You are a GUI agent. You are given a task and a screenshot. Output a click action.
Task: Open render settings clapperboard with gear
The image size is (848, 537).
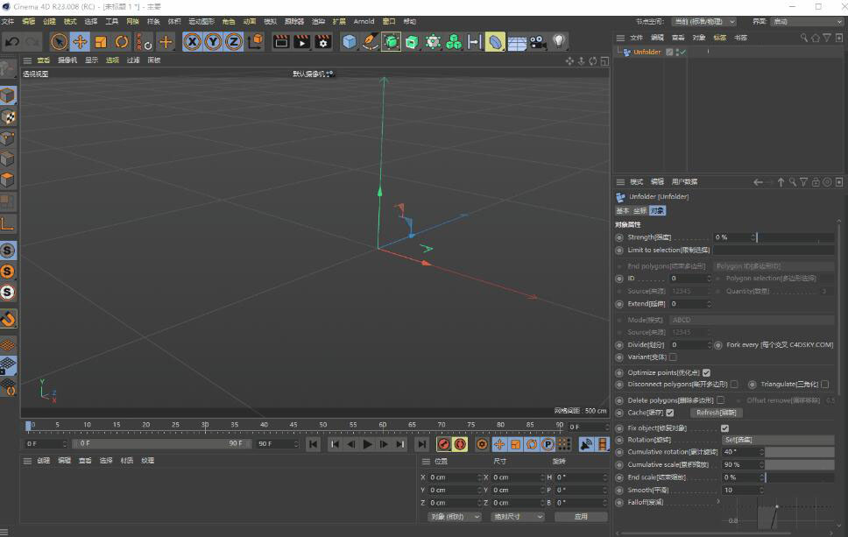pyautogui.click(x=323, y=42)
